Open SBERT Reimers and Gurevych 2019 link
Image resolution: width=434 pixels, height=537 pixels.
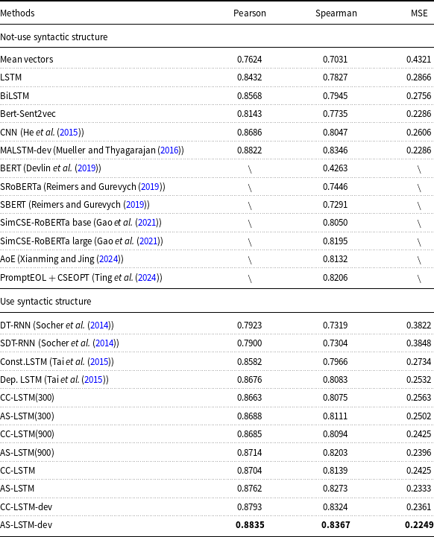tap(135, 205)
